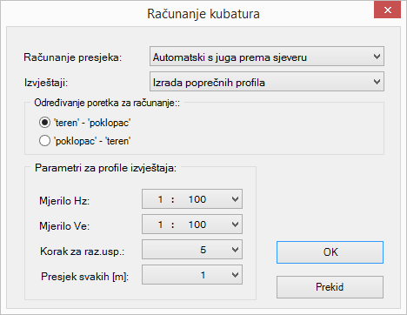This screenshot has height=315, width=407.
Task: Select 'poklopac' - 'teren' radio option
Action: 84,141
